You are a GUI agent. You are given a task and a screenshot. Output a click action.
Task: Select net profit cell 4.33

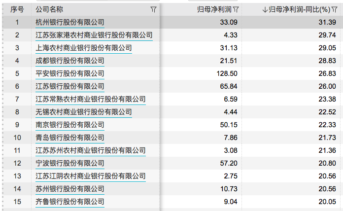pos(231,35)
